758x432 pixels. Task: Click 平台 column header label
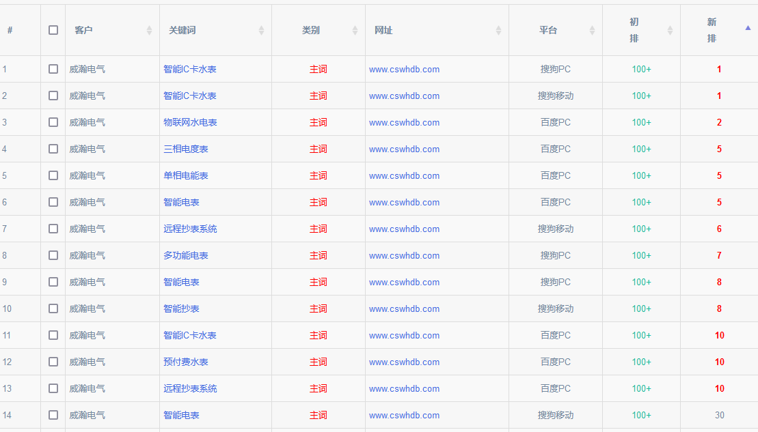[x=548, y=30]
